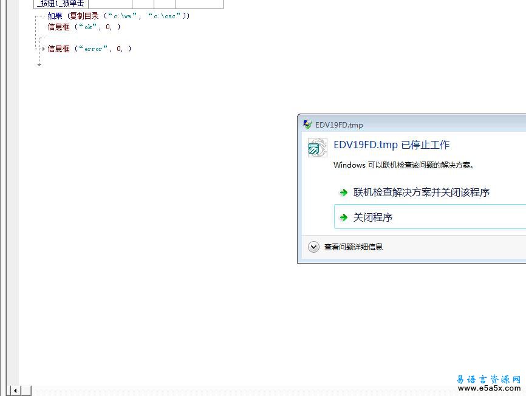Click the 易语言 program icon in dialog
526x396 pixels.
point(317,148)
